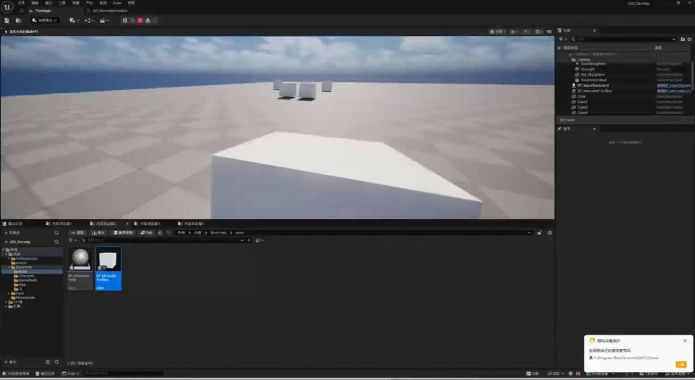This screenshot has height=380, width=695.
Task: Select Cube2 in the outliner list
Action: (582, 102)
